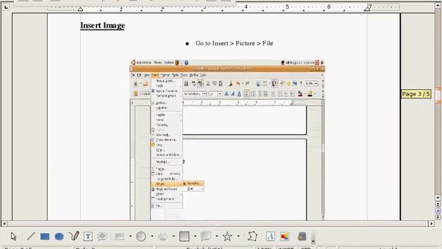Pick the Line drawing tool

[x=30, y=237]
